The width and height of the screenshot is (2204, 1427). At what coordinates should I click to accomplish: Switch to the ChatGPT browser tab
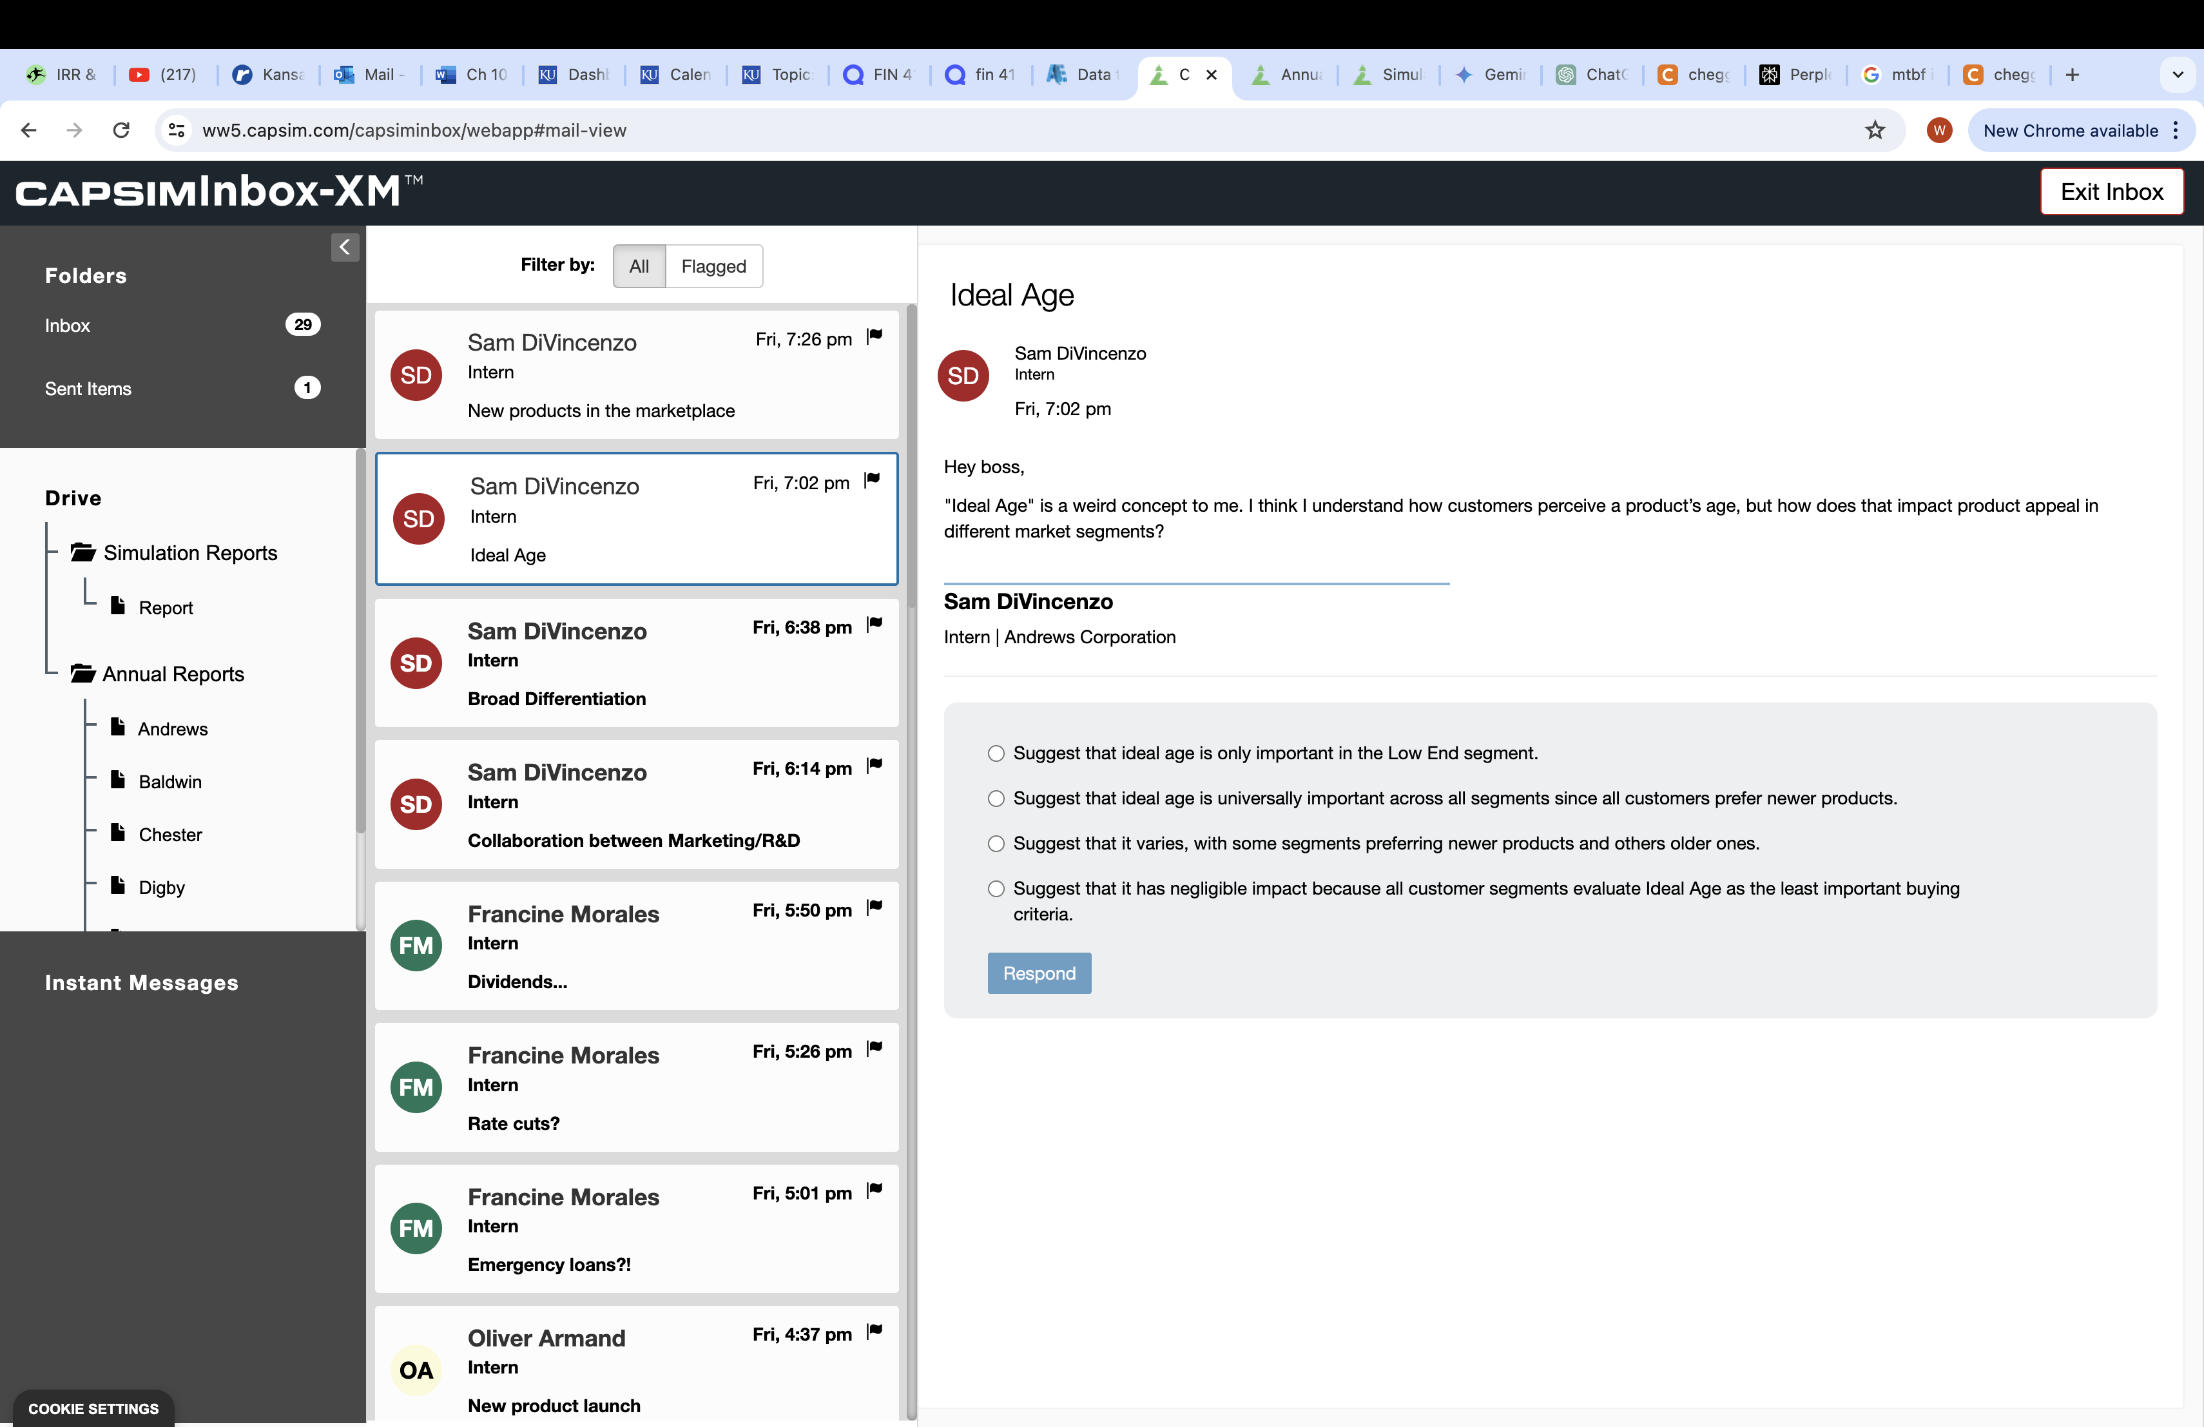(1591, 75)
